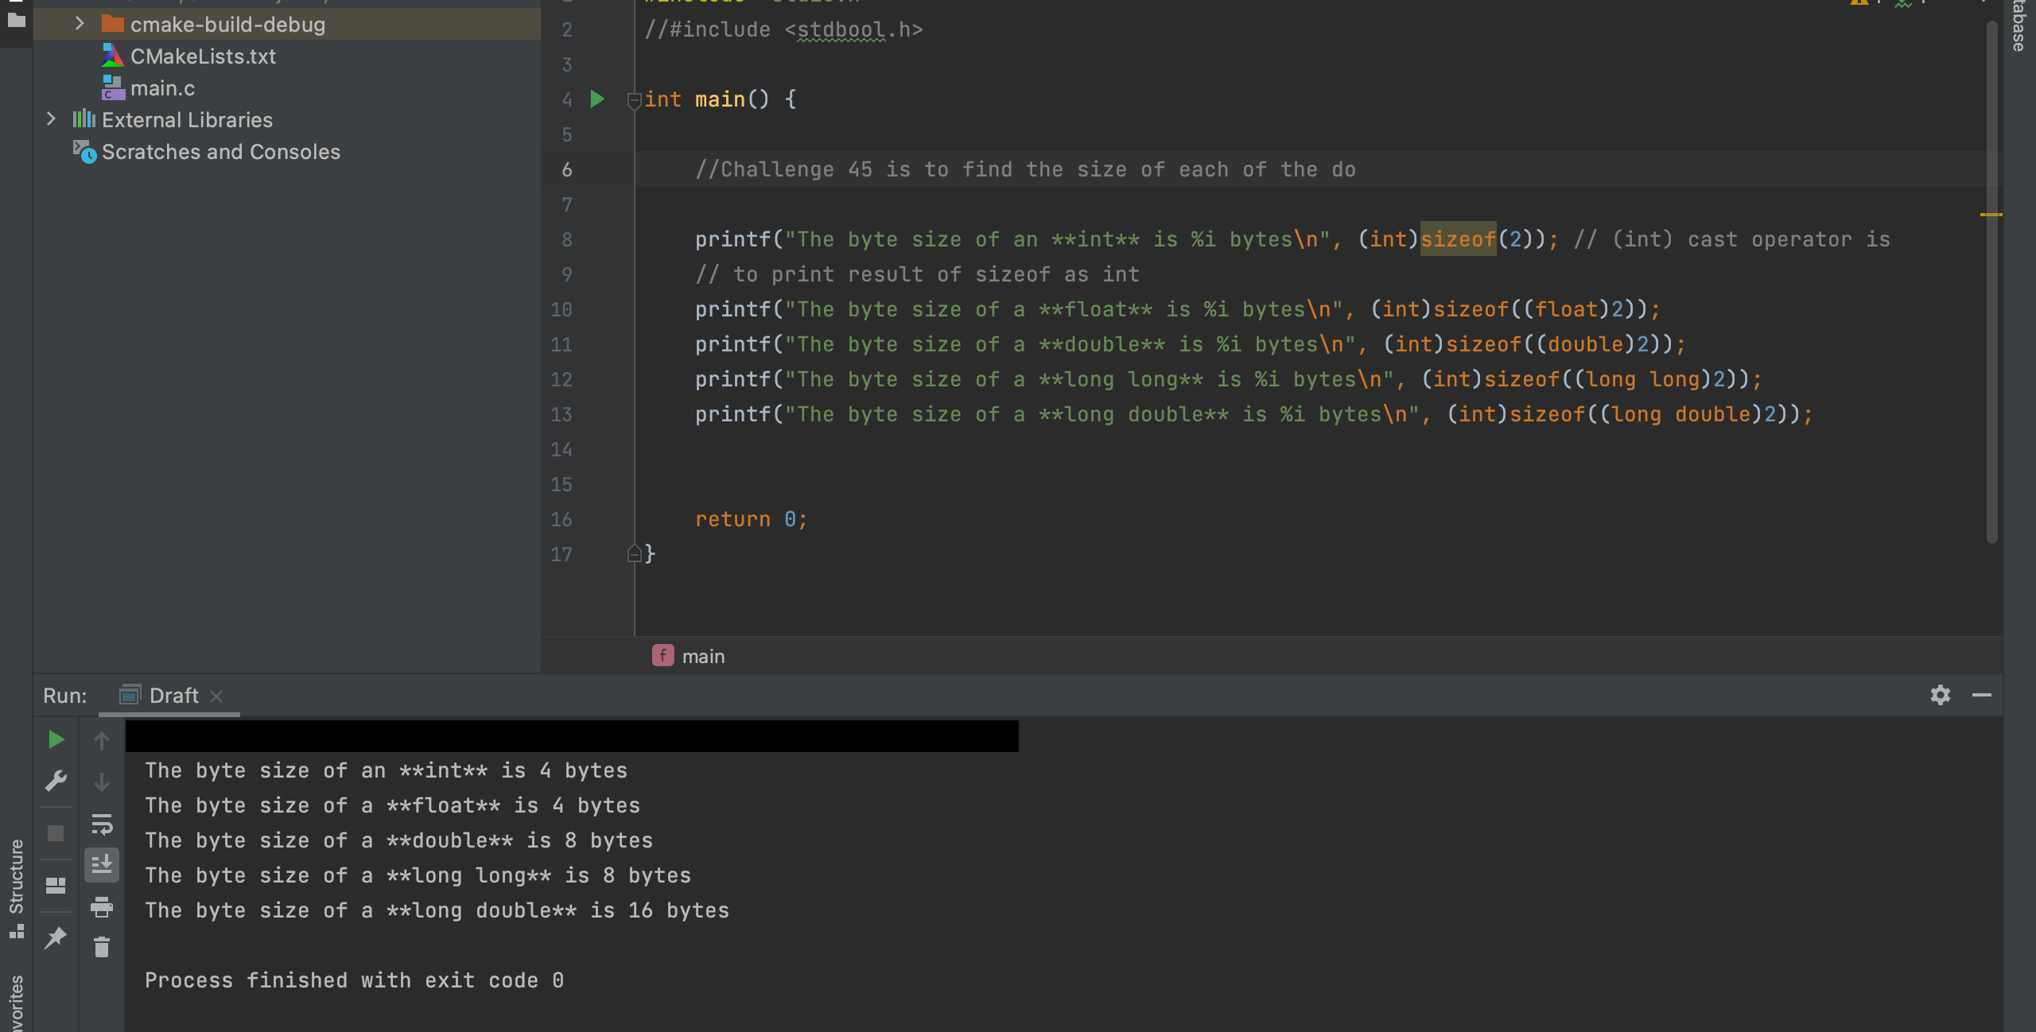Pin the Draft run tab

tap(56, 938)
